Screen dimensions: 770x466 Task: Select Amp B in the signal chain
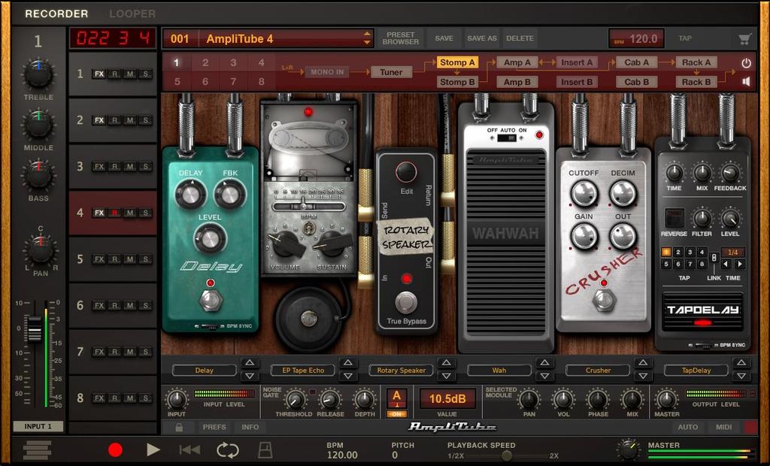tap(517, 81)
